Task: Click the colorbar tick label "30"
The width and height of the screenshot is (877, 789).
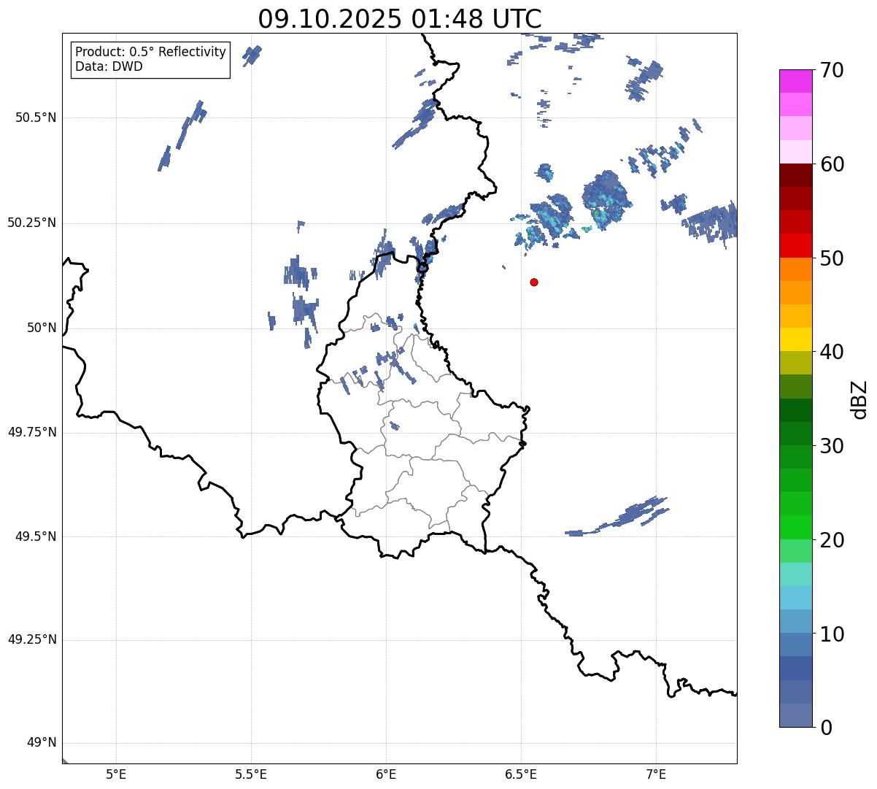Action: pyautogui.click(x=832, y=446)
